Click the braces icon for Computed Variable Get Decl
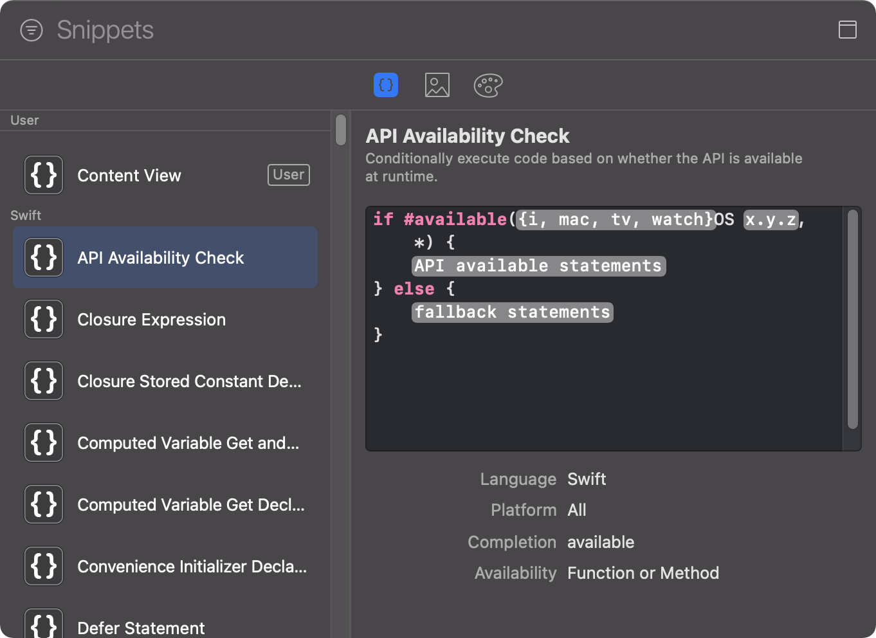Image resolution: width=876 pixels, height=638 pixels. pos(44,504)
